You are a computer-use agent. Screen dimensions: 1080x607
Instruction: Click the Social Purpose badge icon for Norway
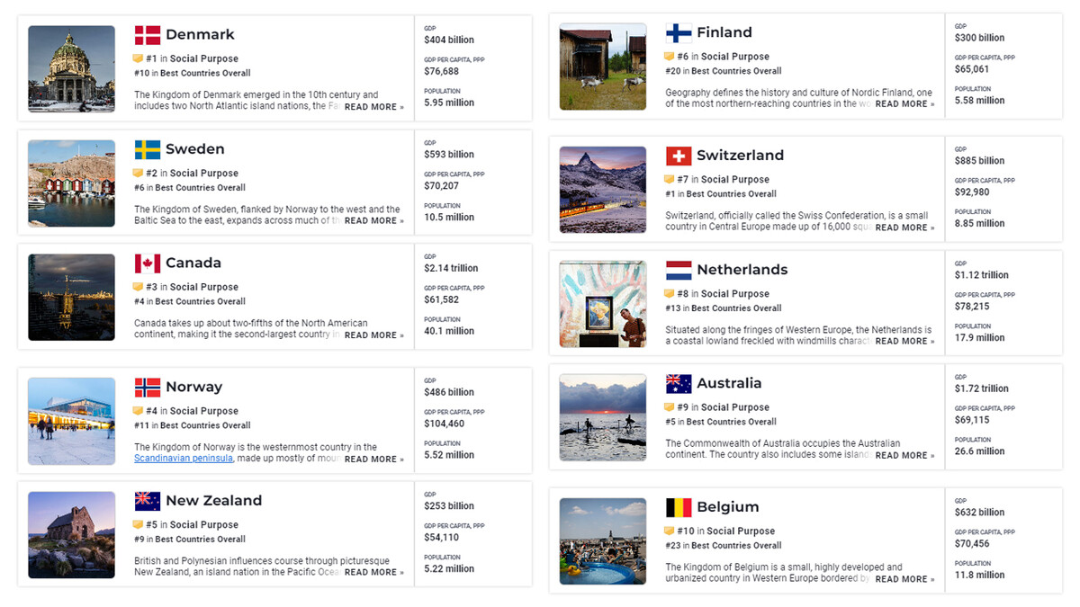tap(139, 411)
